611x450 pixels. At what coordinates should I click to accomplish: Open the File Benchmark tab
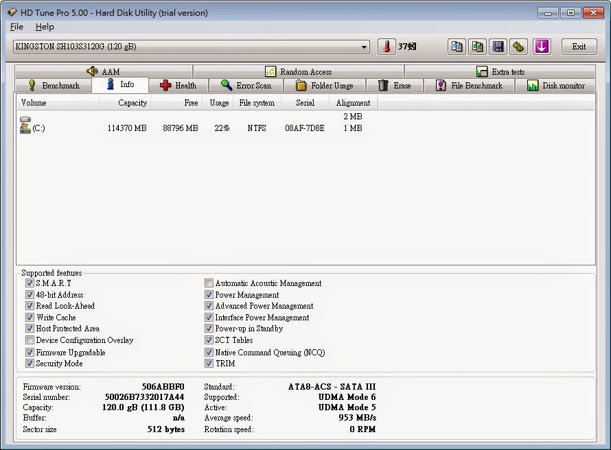coord(469,85)
